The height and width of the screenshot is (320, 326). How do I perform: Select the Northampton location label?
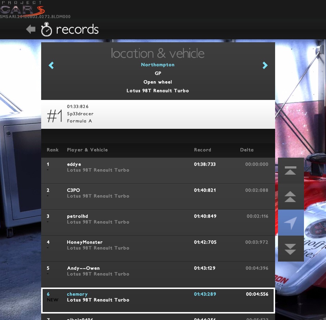(158, 65)
